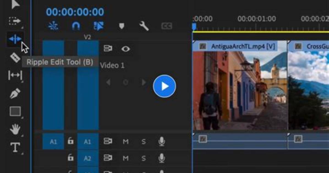Click the blue playhead marker on ruler
Viewport: 329px width, 173px height.
pyautogui.click(x=194, y=27)
